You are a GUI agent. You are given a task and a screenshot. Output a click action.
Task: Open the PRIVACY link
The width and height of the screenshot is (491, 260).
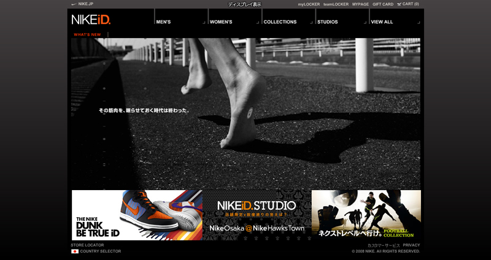[411, 245]
